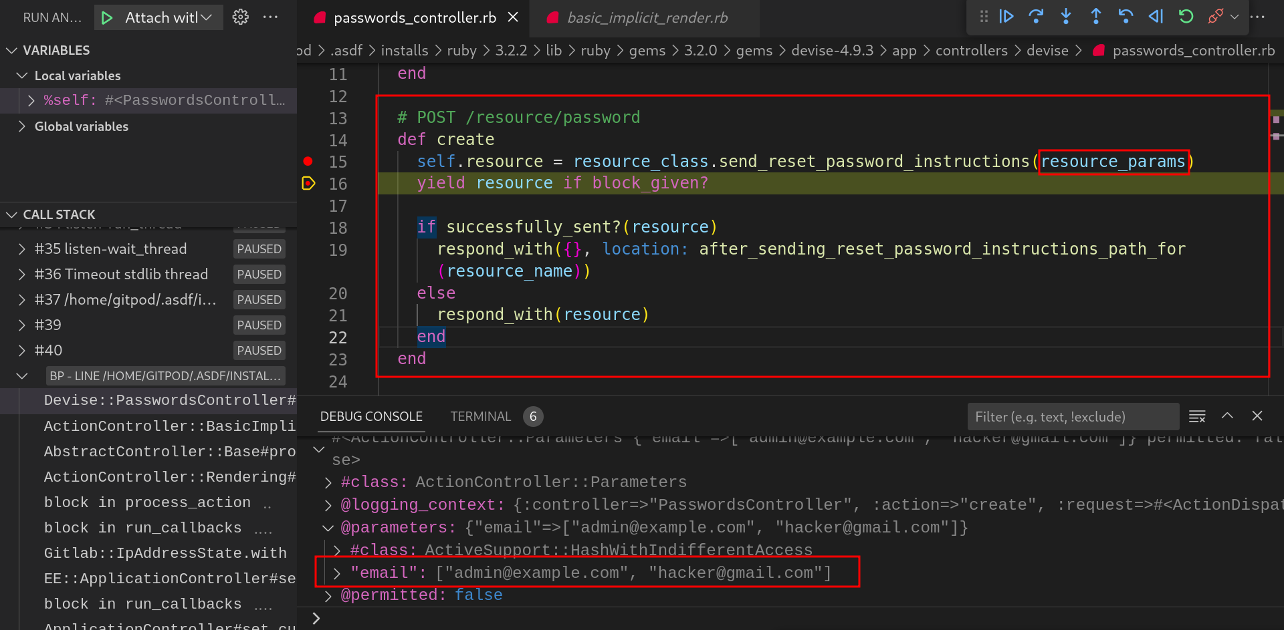This screenshot has height=630, width=1284.
Task: Step out of the current function
Action: [1095, 16]
